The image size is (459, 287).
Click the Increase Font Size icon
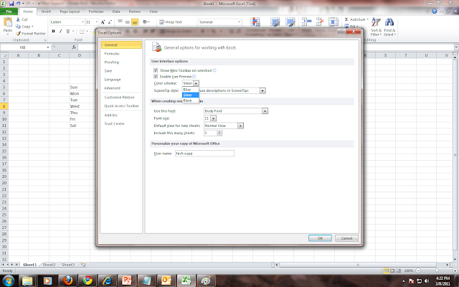(103, 22)
